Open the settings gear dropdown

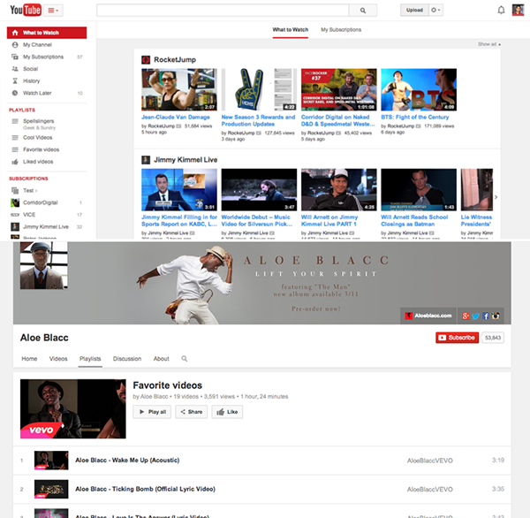tap(435, 10)
